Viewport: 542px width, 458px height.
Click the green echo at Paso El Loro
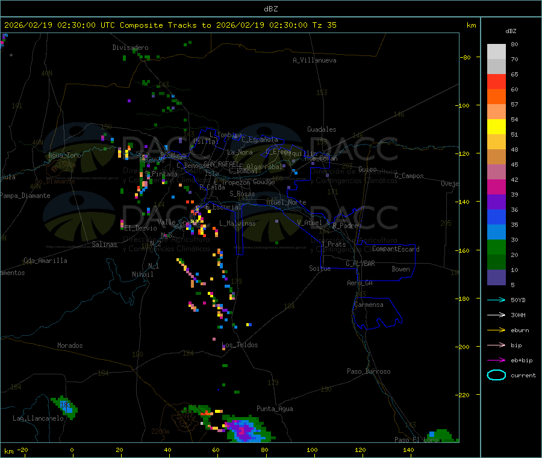coord(442,436)
